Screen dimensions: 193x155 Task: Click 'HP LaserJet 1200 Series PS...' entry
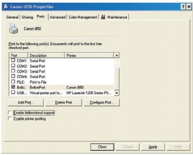(x=89, y=93)
